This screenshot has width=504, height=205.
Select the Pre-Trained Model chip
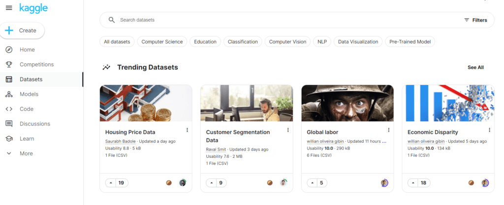click(410, 42)
